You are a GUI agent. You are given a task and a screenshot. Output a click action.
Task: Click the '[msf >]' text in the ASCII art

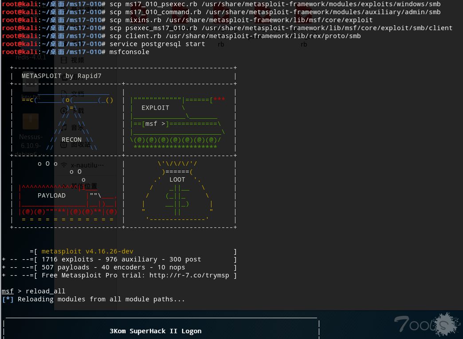pyautogui.click(x=155, y=124)
